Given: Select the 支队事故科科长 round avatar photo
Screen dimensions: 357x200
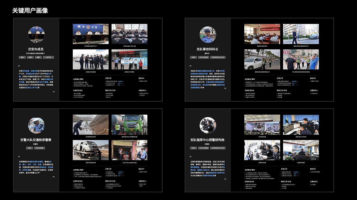Looking at the screenshot, I should 208,35.
